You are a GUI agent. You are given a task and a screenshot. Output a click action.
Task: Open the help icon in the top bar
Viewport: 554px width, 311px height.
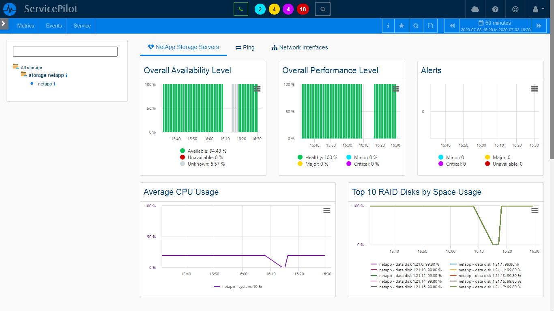click(494, 9)
